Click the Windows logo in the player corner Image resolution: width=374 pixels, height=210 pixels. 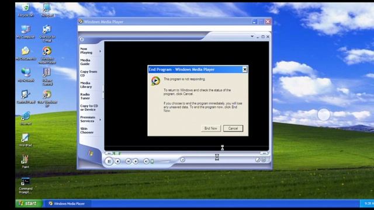[x=91, y=153]
